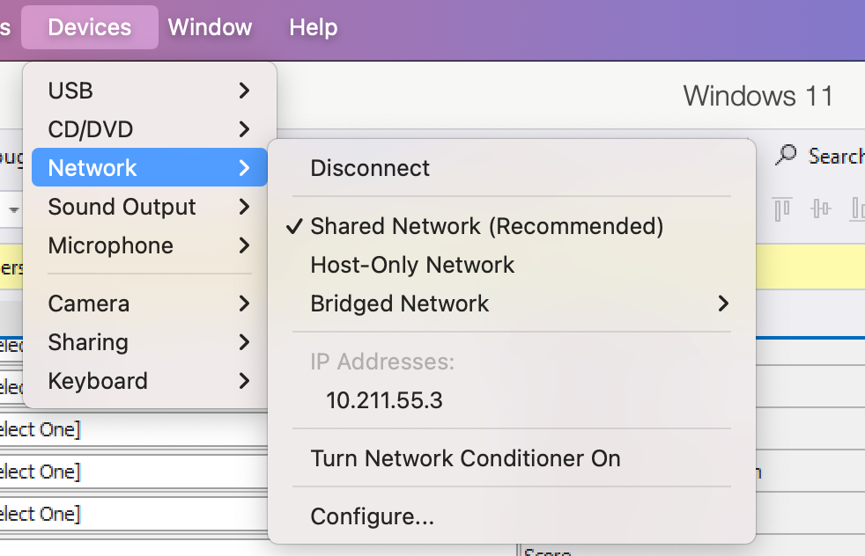Image resolution: width=865 pixels, height=556 pixels.
Task: Click the Search magnifier icon
Action: click(786, 155)
